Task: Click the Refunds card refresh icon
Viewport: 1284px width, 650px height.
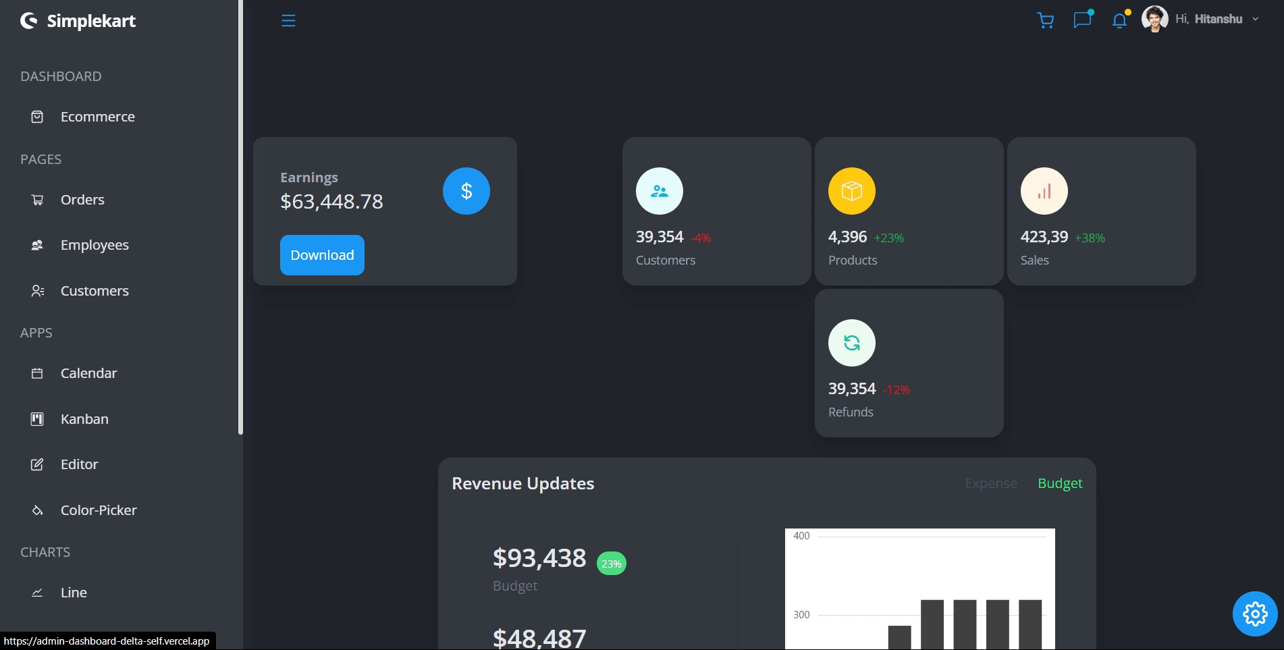Action: coord(852,343)
